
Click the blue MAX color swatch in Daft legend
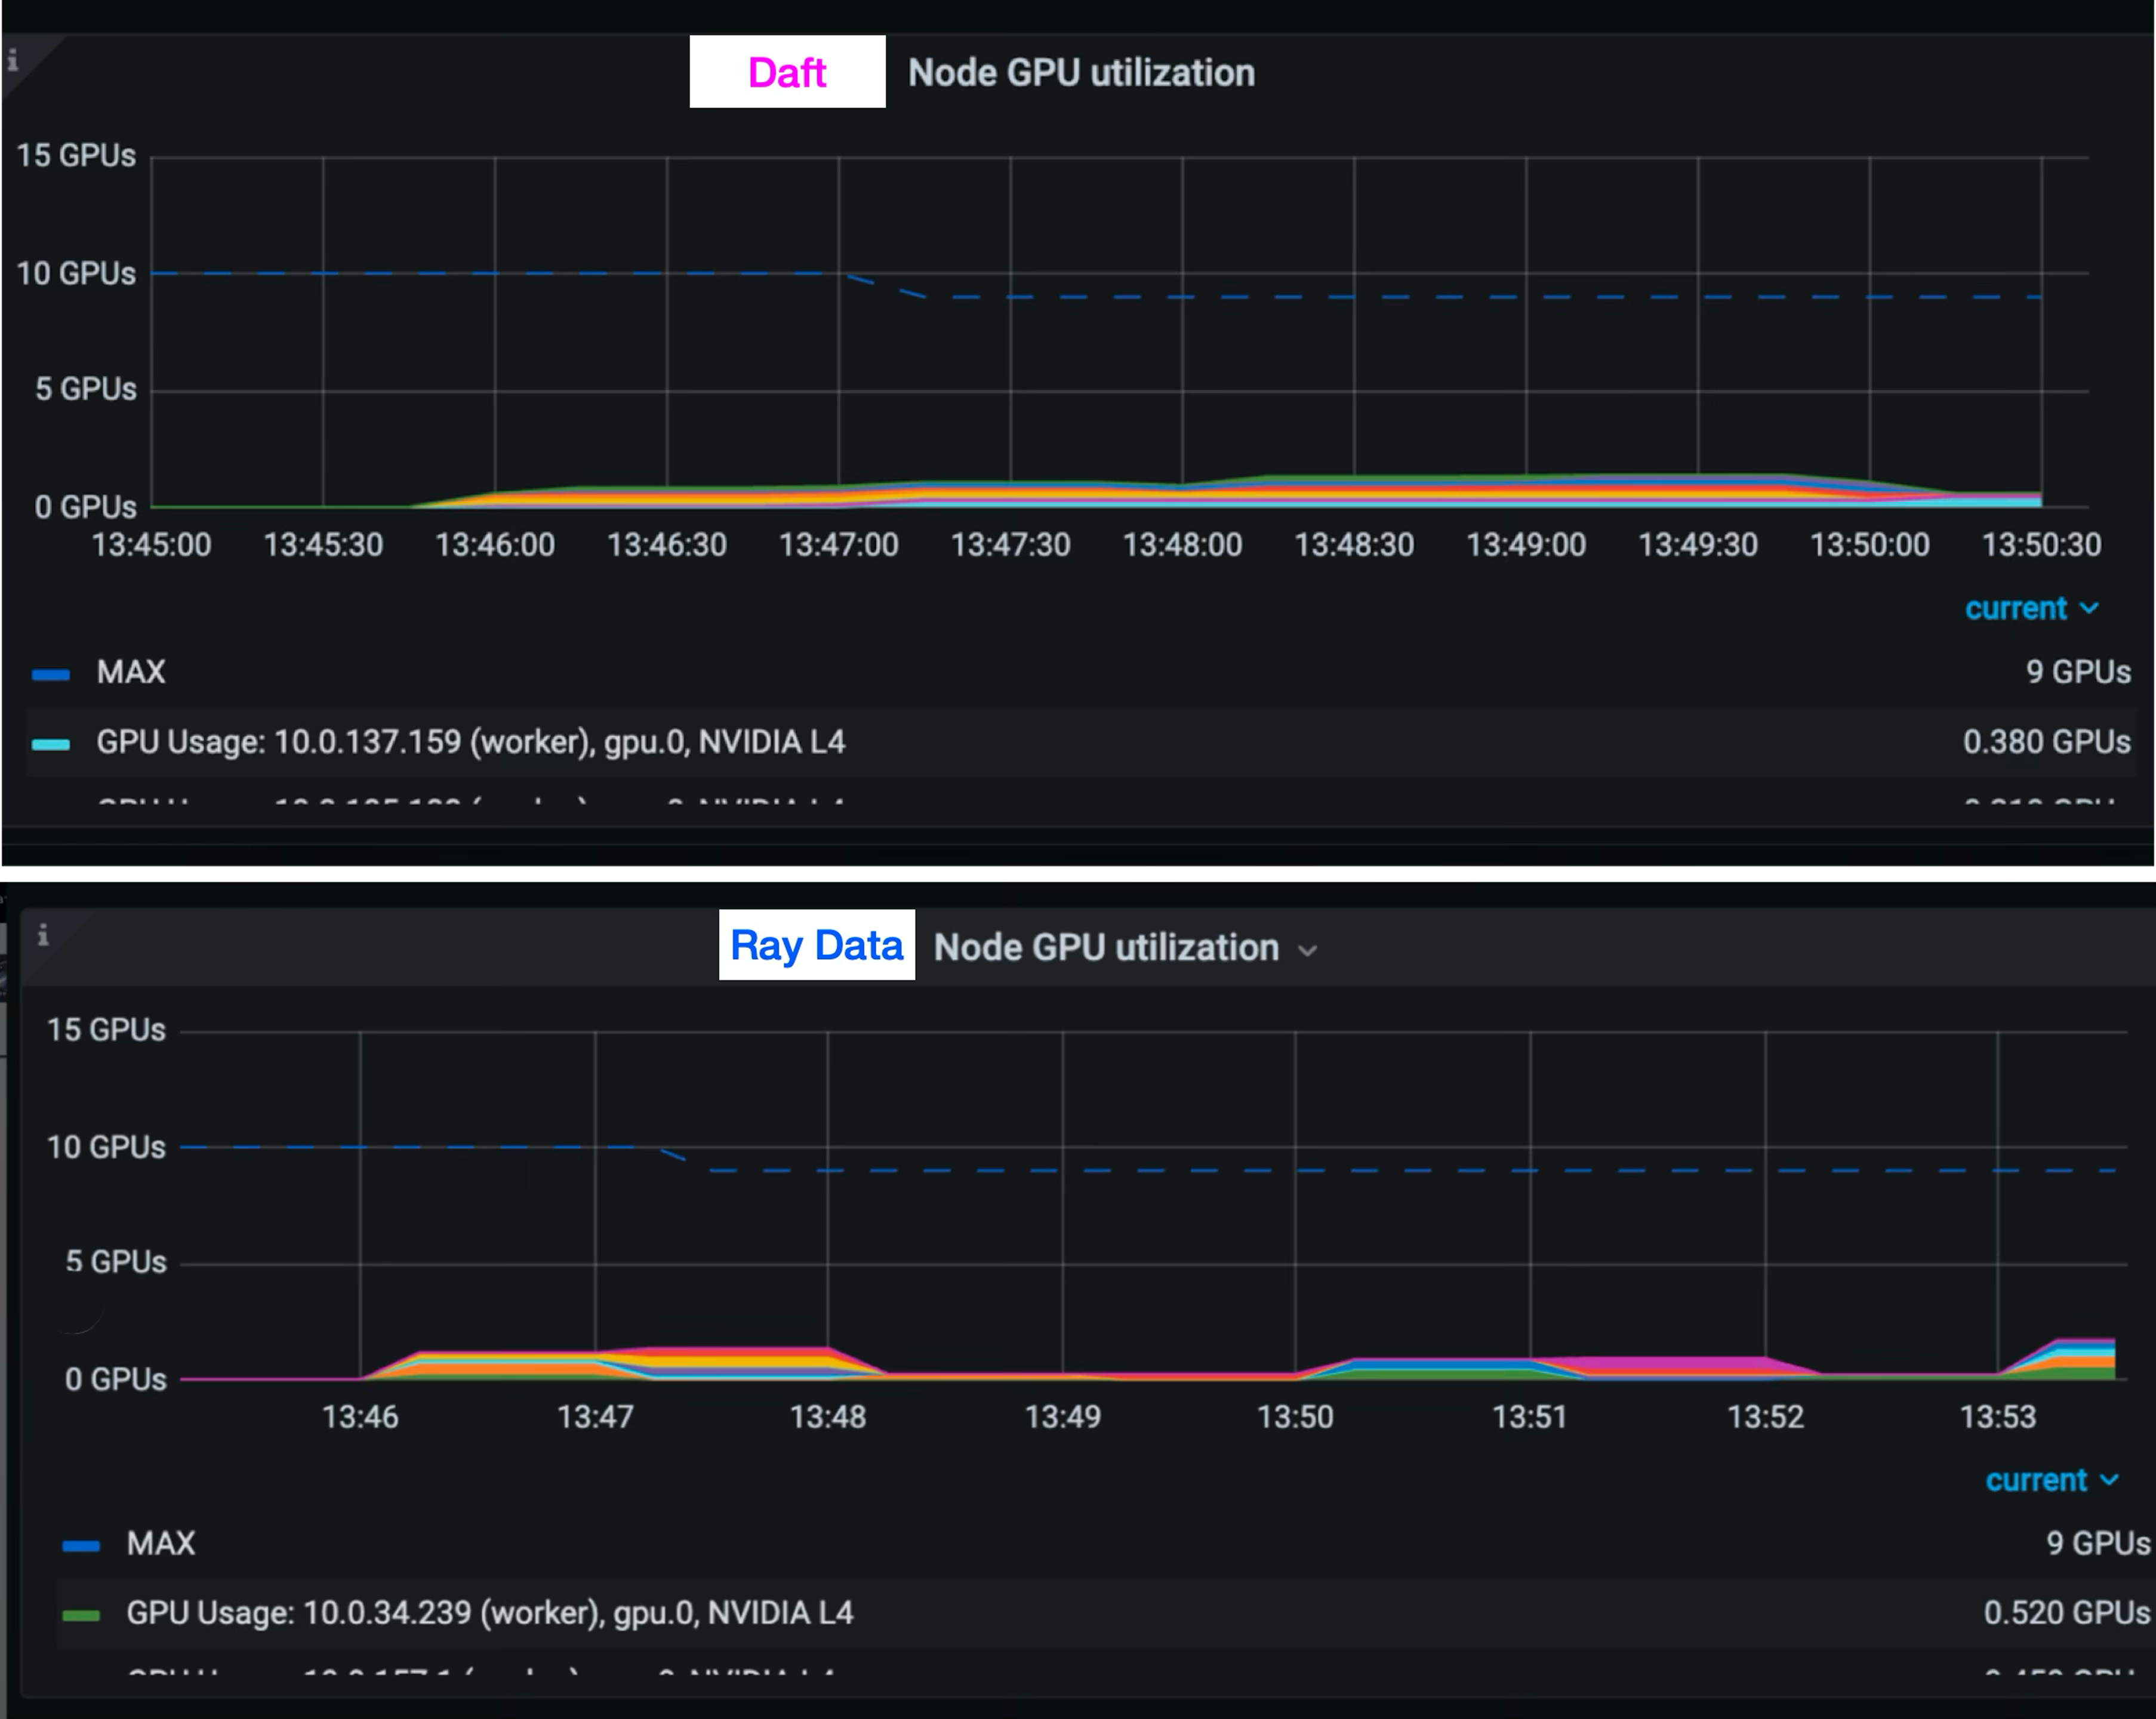pyautogui.click(x=51, y=674)
